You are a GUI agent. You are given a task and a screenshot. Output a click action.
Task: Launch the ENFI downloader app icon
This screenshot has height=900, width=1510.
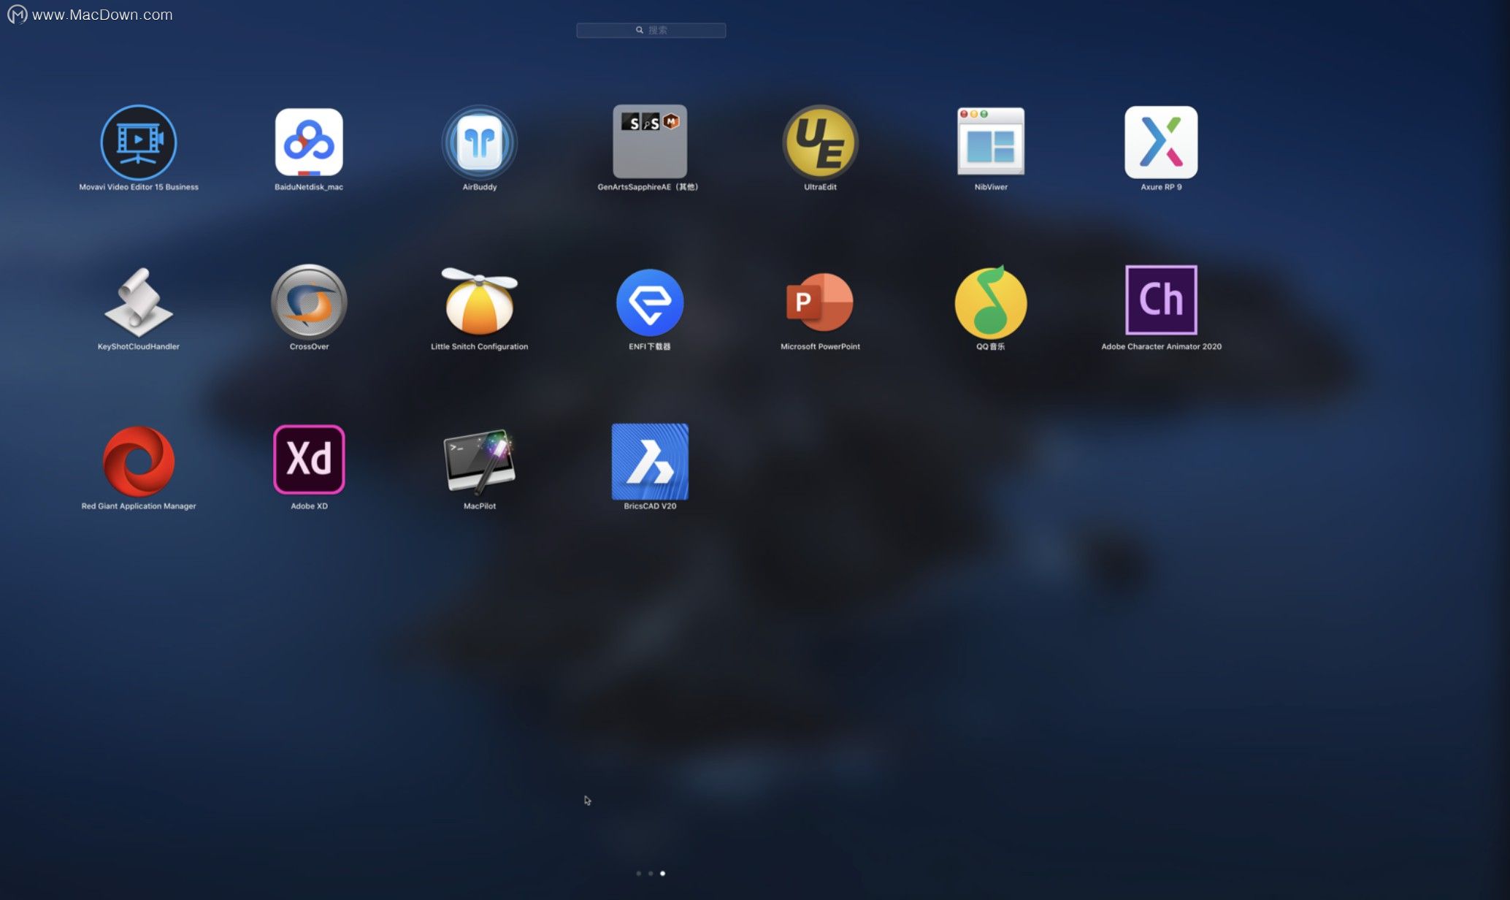(x=650, y=302)
